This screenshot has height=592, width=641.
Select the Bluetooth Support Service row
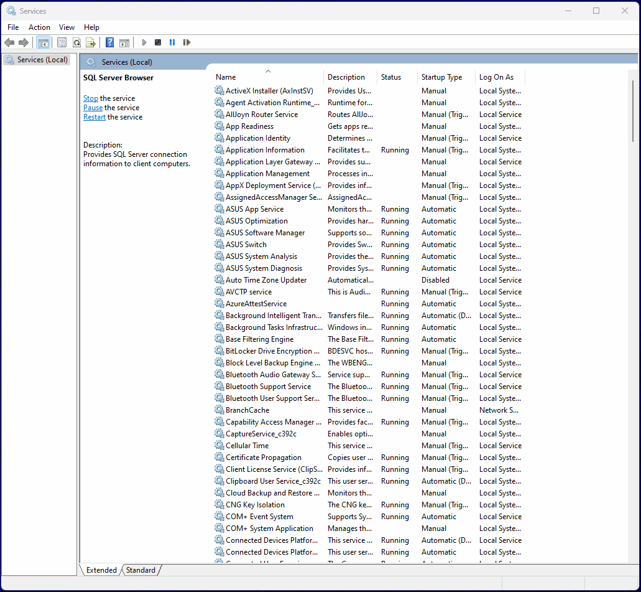pyautogui.click(x=268, y=387)
